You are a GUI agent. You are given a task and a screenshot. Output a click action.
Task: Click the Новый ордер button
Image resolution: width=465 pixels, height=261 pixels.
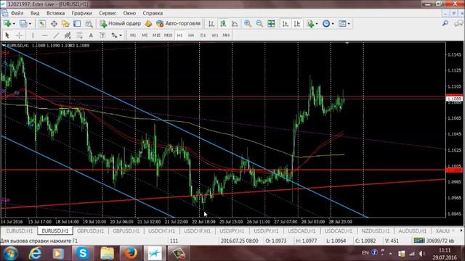click(121, 24)
